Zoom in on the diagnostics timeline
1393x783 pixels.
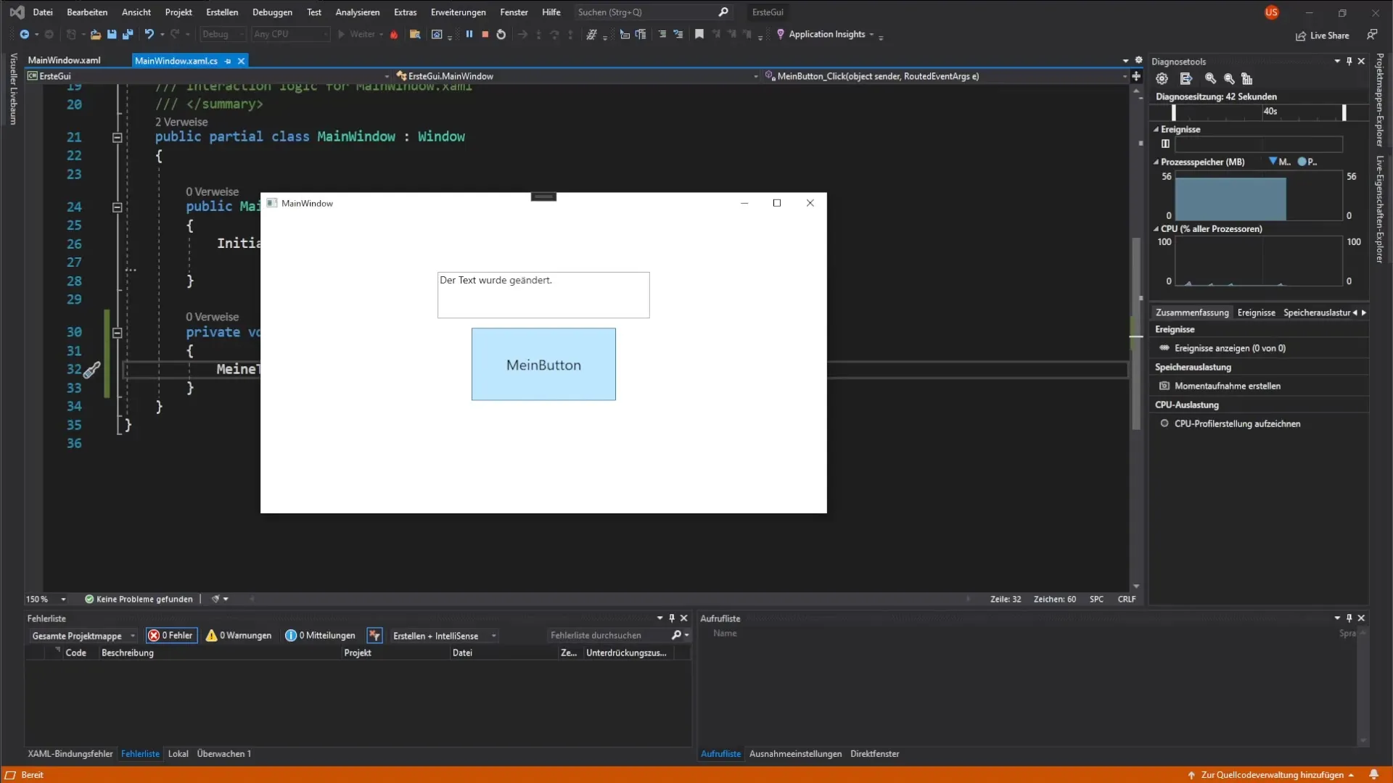pos(1210,78)
